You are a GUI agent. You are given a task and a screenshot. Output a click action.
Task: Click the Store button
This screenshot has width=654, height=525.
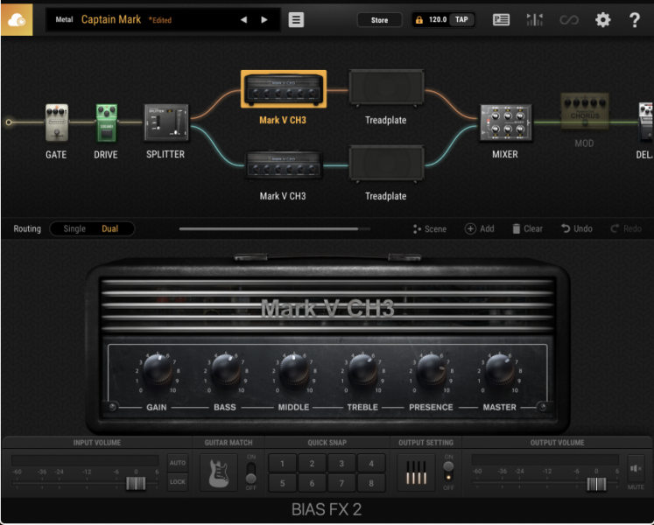click(379, 19)
